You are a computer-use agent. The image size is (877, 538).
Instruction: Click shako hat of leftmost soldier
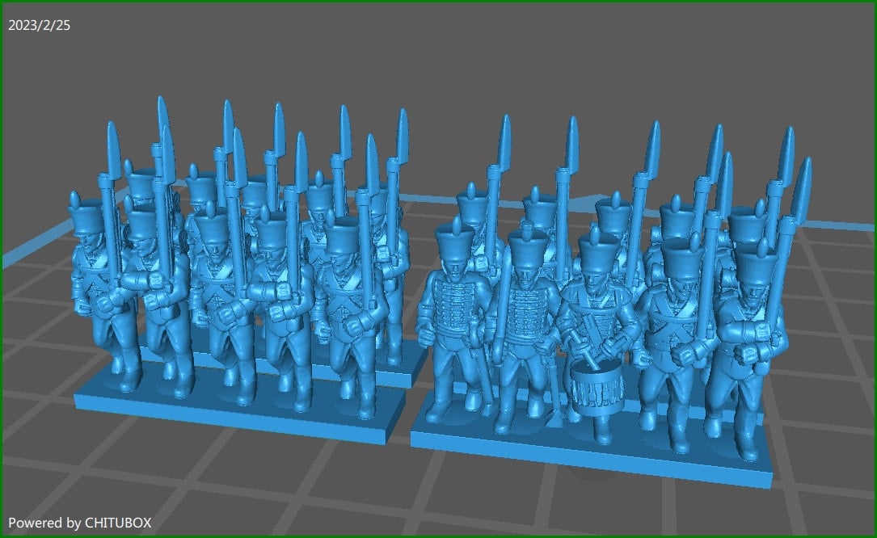(86, 216)
